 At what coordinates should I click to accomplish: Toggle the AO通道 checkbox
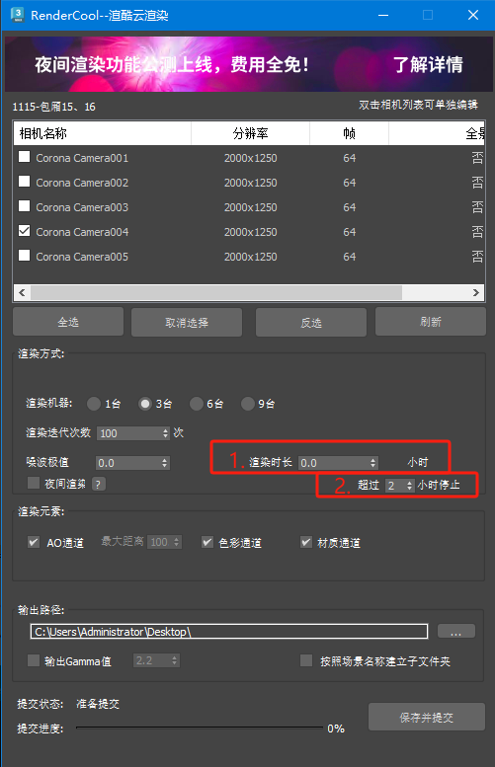click(x=34, y=542)
